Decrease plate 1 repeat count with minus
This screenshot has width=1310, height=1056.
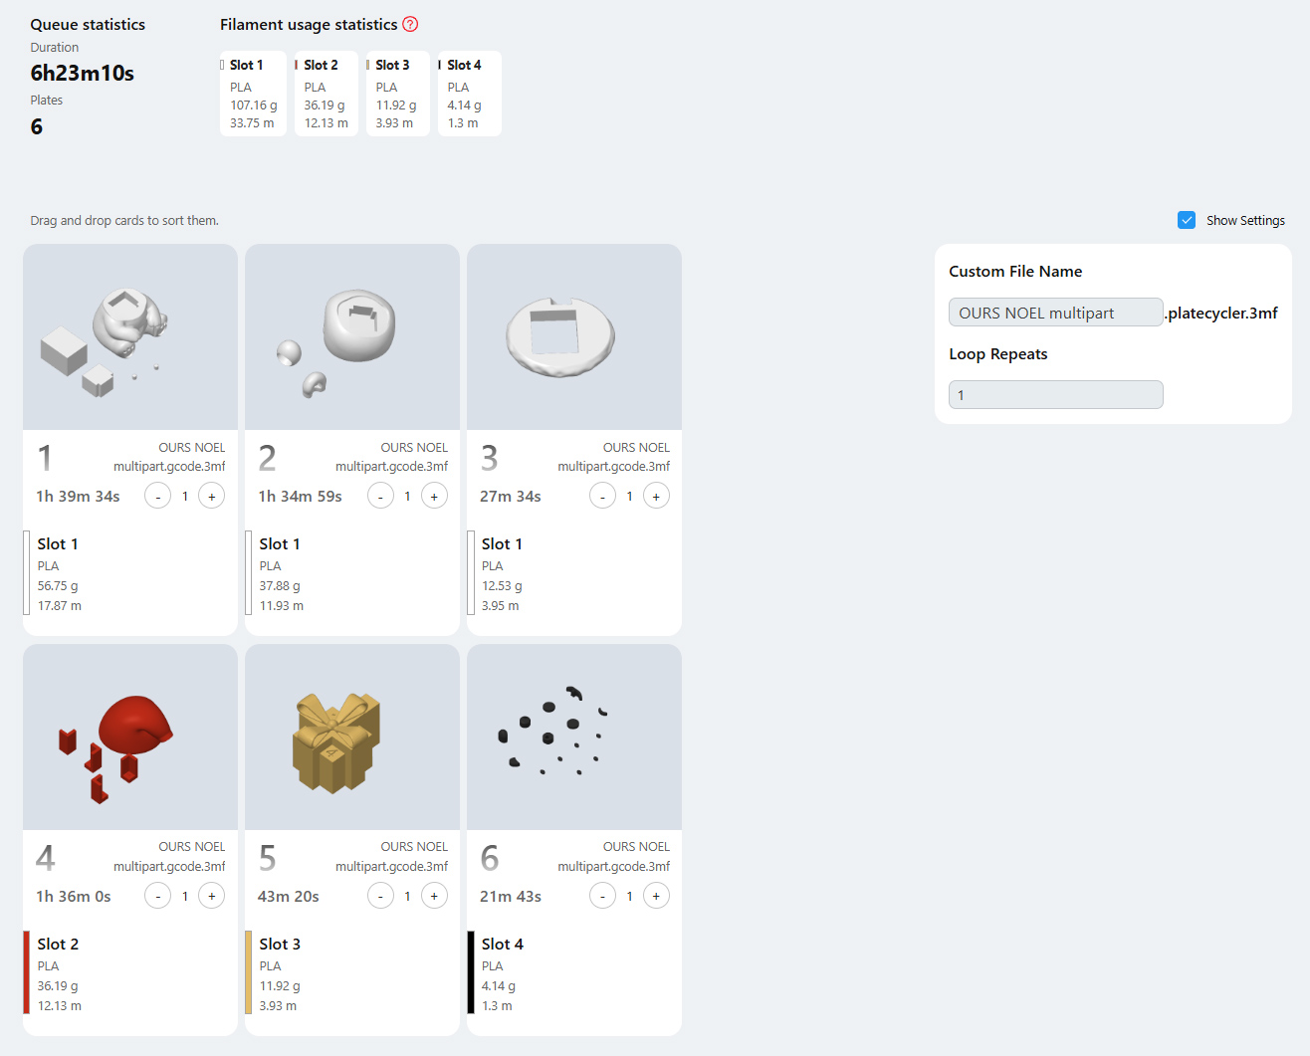158,496
